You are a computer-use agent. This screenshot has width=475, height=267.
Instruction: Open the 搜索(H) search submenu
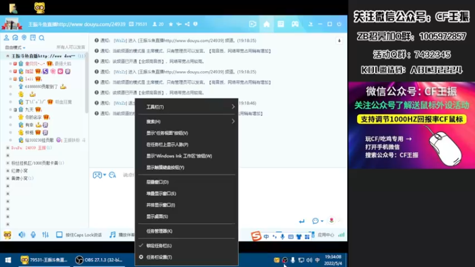click(x=186, y=122)
